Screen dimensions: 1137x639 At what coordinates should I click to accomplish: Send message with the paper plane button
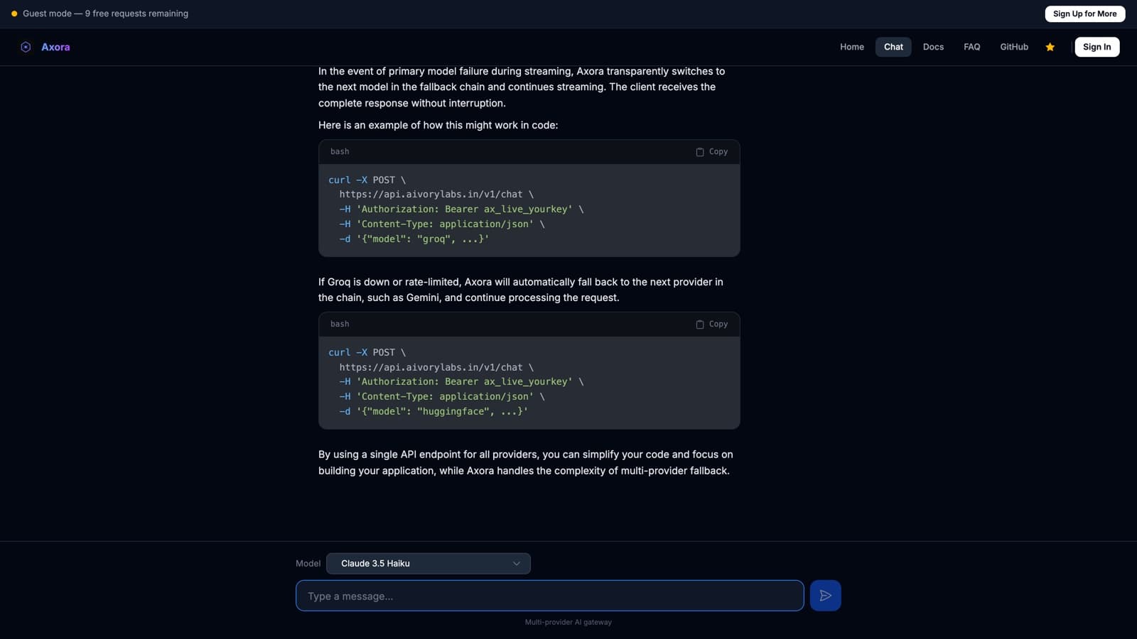click(825, 596)
